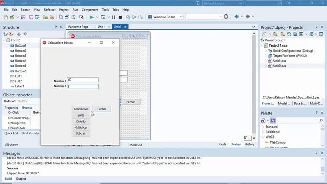Screen dimensions: 327x184
Task: Open the Windows 32-bit platform dropdown
Action: tap(181, 17)
